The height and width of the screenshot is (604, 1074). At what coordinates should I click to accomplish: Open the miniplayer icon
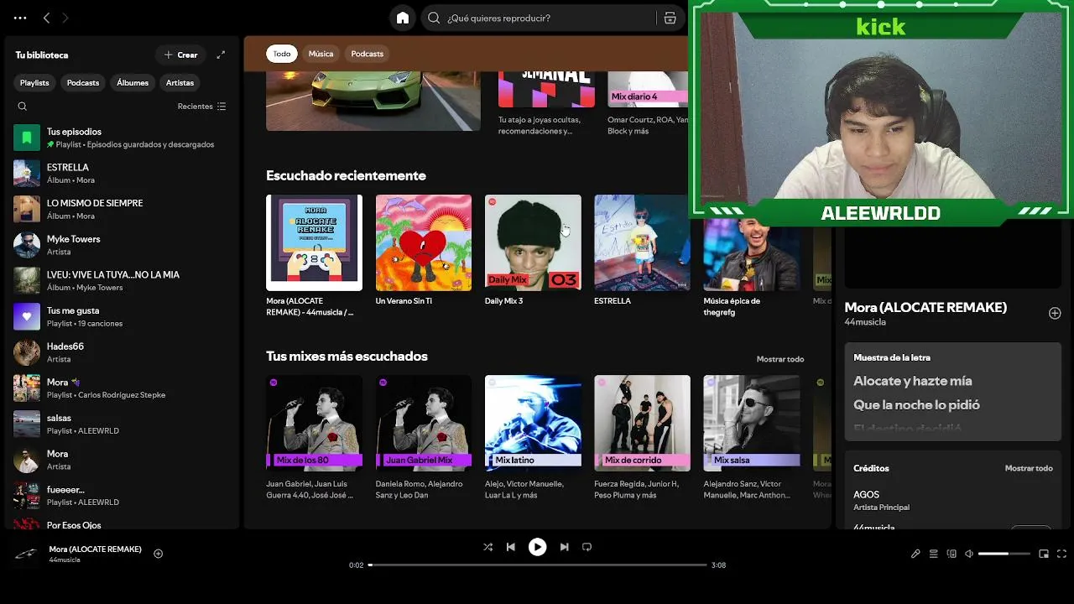(1044, 554)
